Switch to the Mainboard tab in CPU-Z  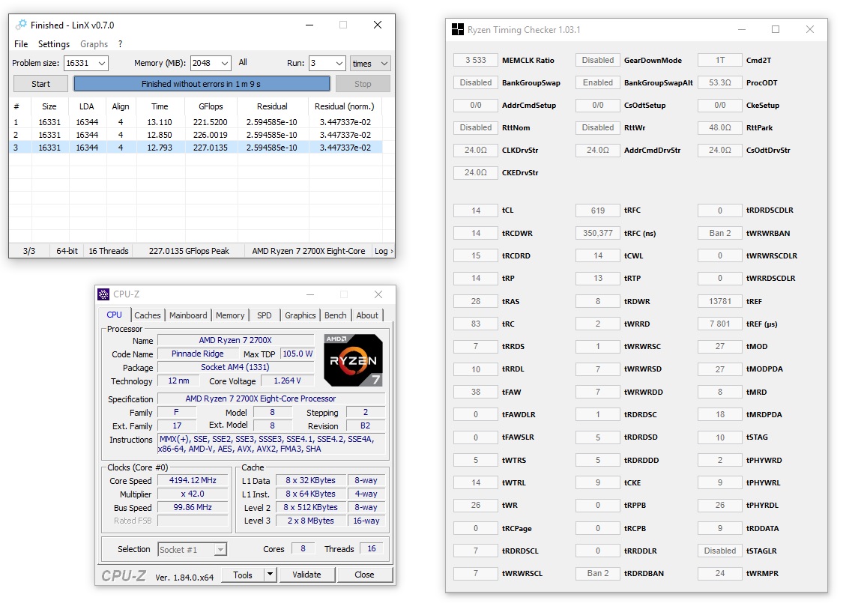coord(188,315)
